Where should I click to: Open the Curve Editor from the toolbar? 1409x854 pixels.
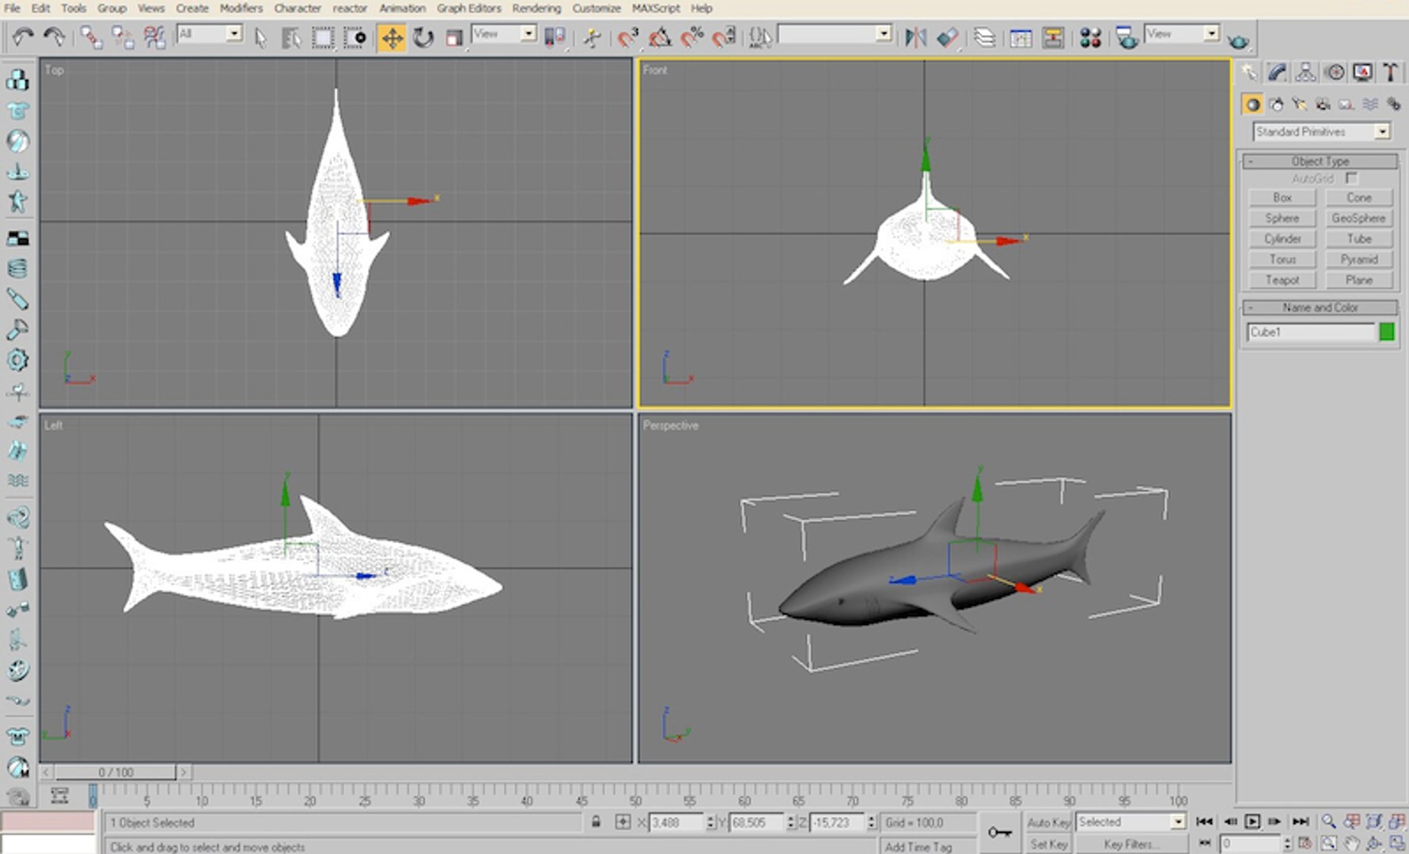coord(1021,37)
